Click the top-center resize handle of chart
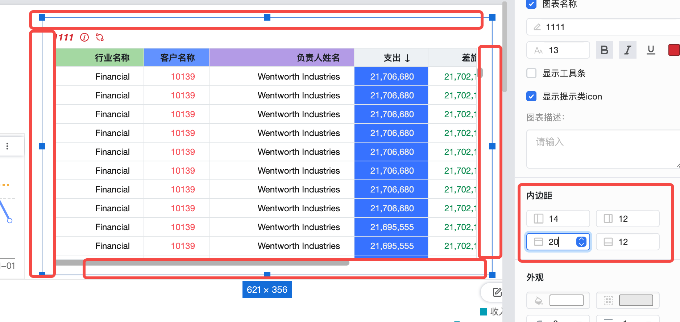The height and width of the screenshot is (322, 680). 267,17
